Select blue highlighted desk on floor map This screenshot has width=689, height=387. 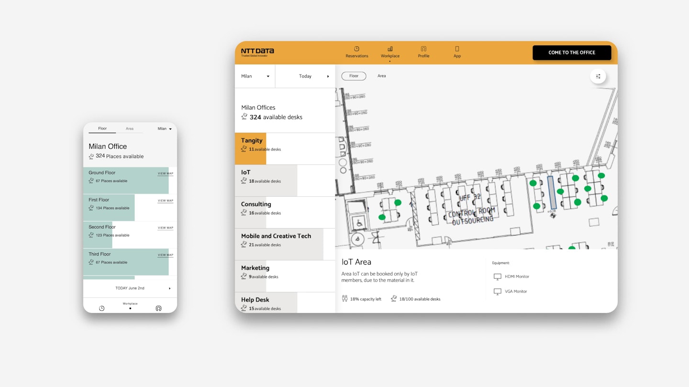552,193
